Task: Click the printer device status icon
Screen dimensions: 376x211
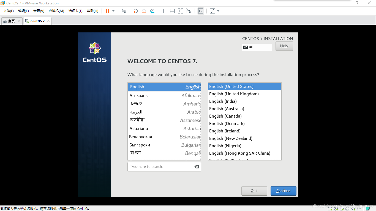Action: (x=347, y=209)
